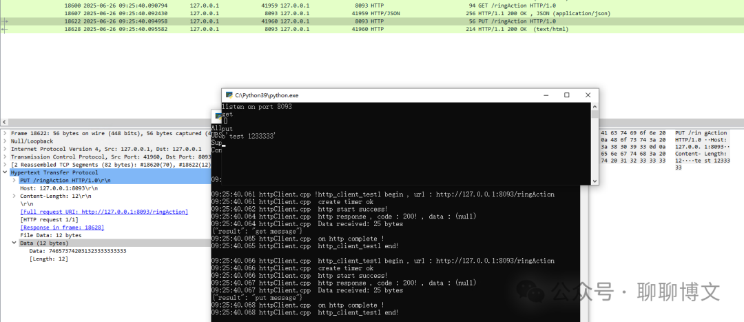Click the packet list horizontal scrollbar left arrow
Viewport: 744px width, 322px height.
point(4,122)
